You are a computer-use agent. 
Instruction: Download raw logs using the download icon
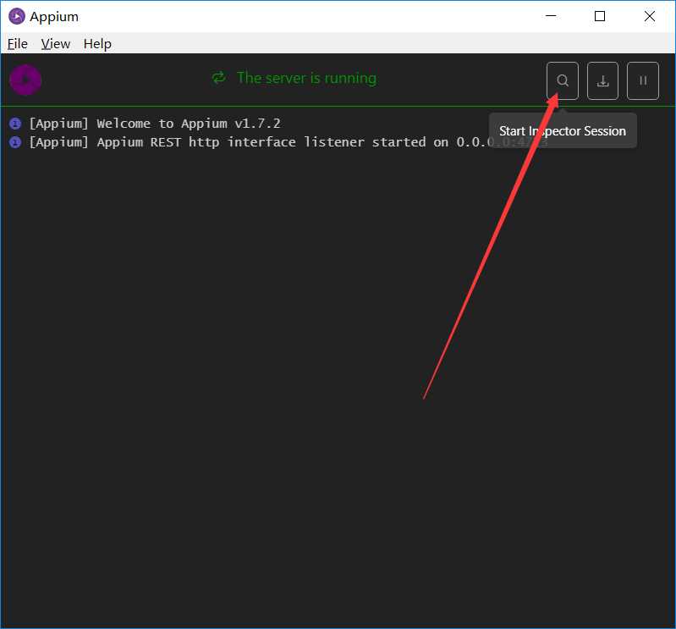602,80
